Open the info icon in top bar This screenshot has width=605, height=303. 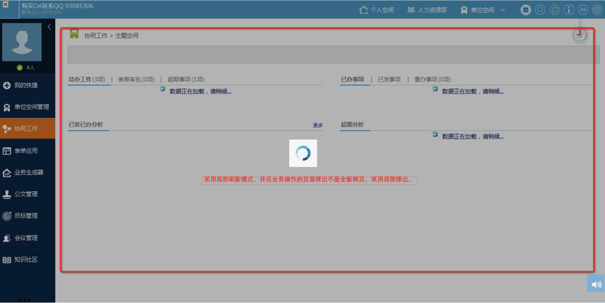click(569, 10)
